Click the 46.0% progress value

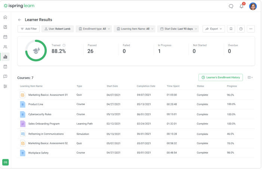pos(231,134)
